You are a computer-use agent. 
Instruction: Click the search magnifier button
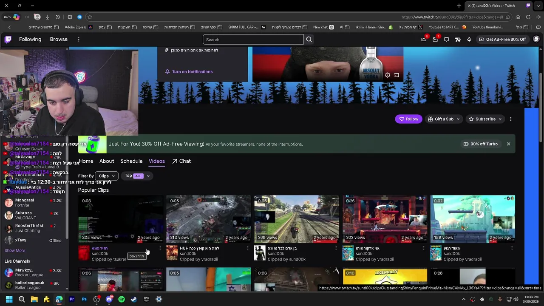click(309, 40)
